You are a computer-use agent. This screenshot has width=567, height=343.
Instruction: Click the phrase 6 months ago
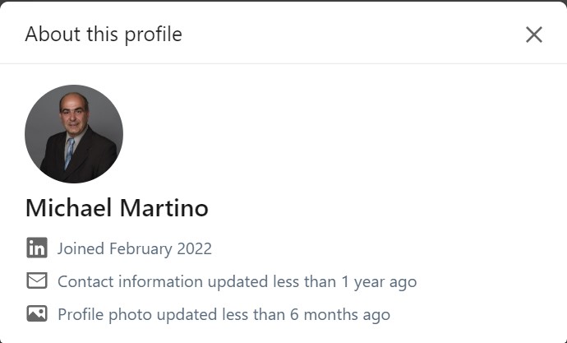point(340,314)
